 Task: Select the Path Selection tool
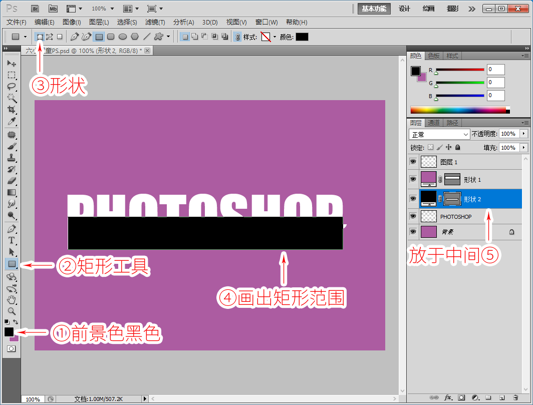pyautogui.click(x=12, y=252)
